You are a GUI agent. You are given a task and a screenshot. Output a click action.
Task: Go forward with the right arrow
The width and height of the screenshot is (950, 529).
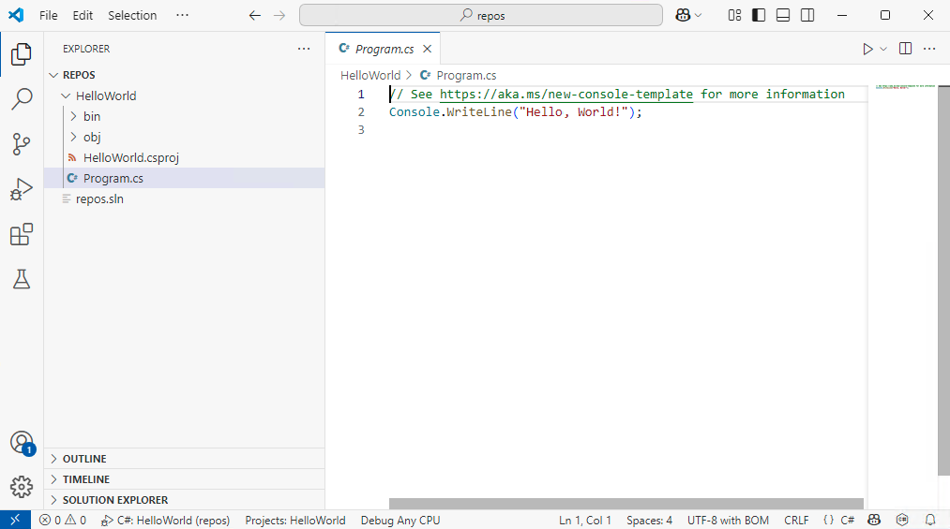279,15
